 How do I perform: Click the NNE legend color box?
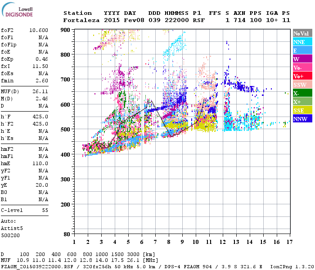[x=302, y=42]
